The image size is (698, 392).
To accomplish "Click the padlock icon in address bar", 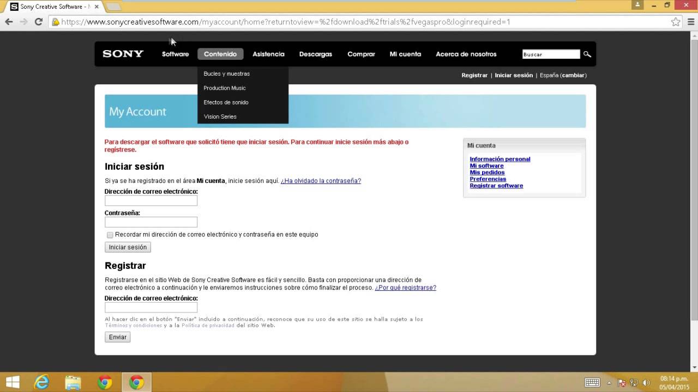I will 55,22.
